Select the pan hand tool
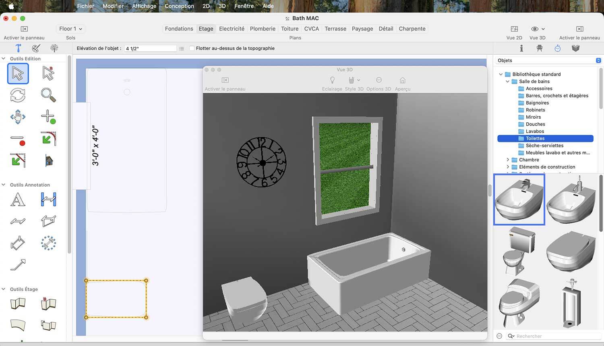 [18, 117]
